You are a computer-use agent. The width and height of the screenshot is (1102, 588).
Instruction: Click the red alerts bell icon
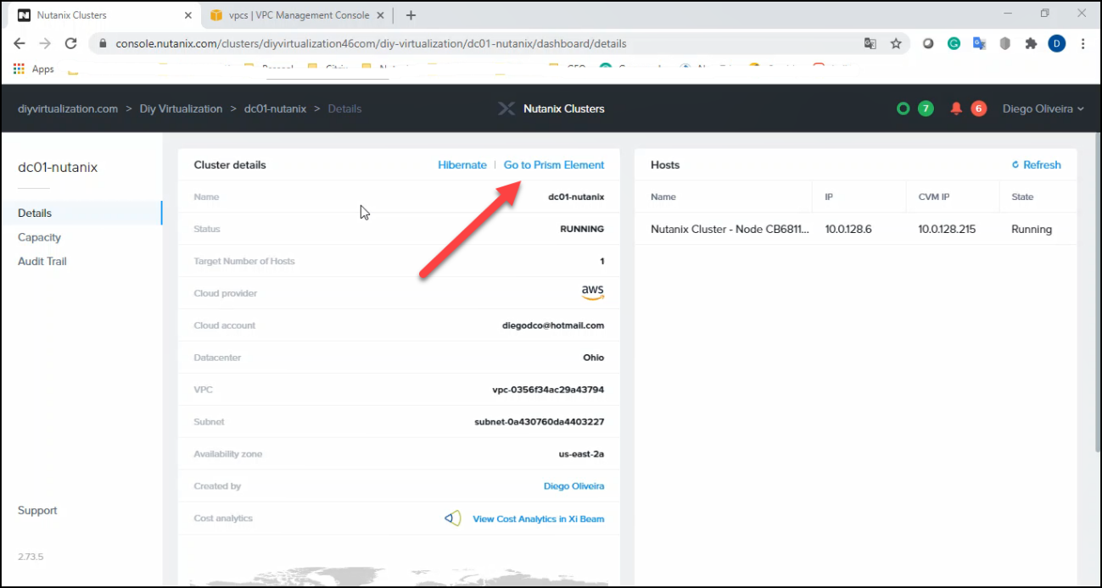coord(956,108)
